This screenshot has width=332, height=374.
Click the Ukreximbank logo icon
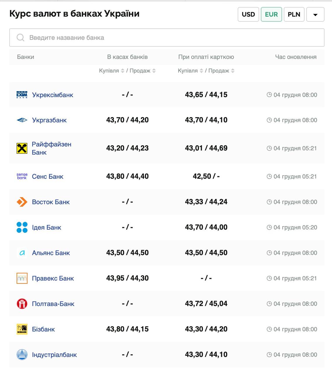click(22, 95)
